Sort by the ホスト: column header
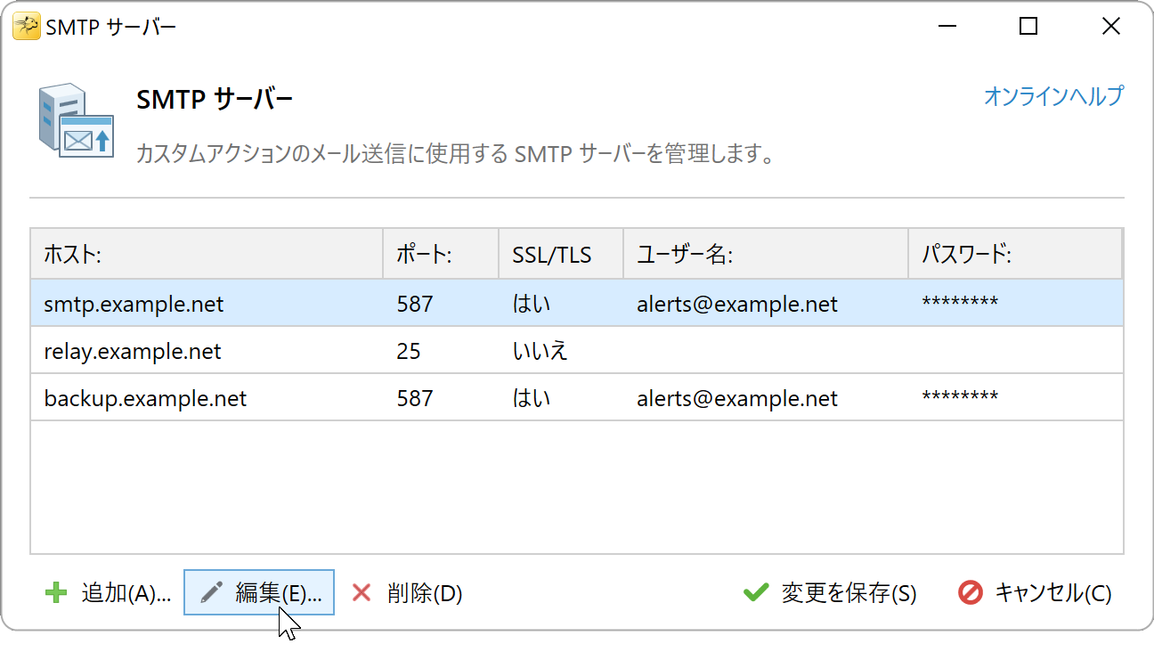This screenshot has height=668, width=1154. coord(207,255)
